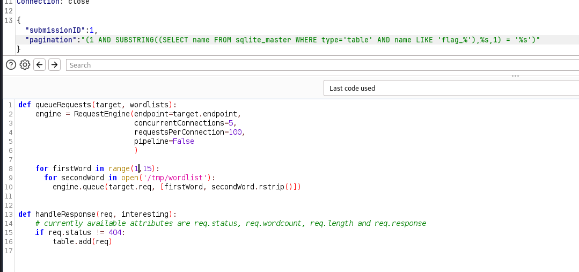The height and width of the screenshot is (272, 579).
Task: Click on SUBSTRING in the pagination payload
Action: pyautogui.click(x=135, y=40)
